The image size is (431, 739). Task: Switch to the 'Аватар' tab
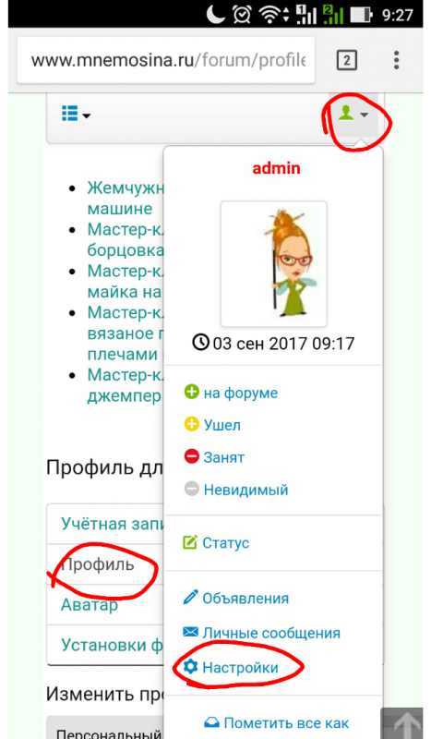point(90,604)
